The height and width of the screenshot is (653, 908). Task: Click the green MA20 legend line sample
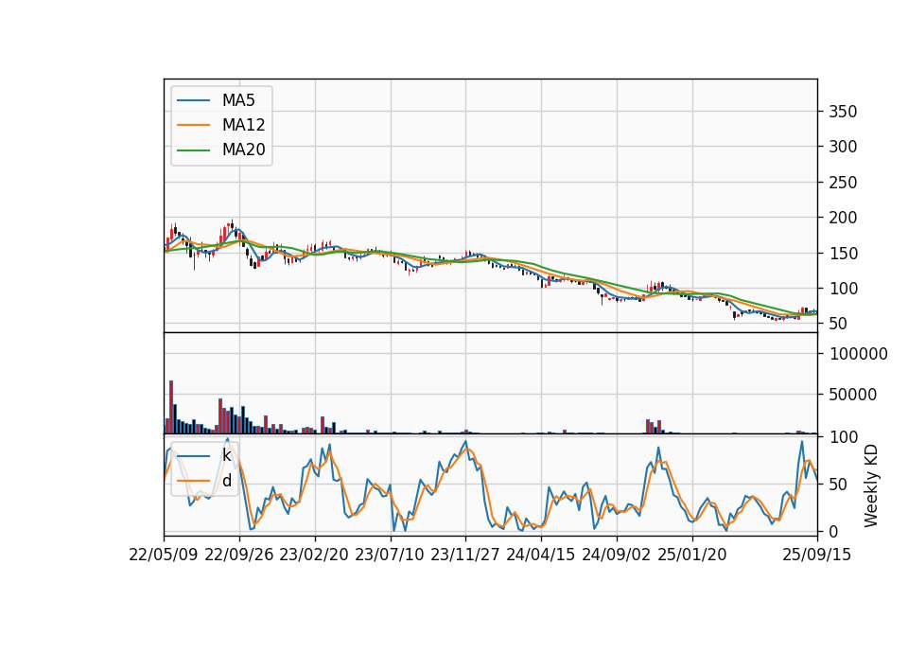(193, 150)
